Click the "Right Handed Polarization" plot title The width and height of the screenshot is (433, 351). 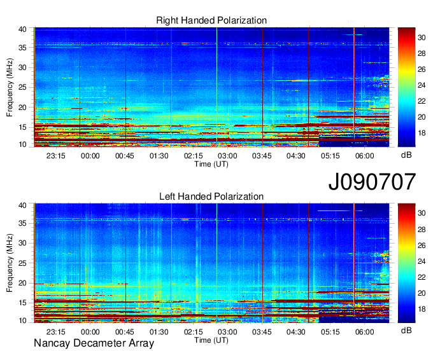coord(211,20)
